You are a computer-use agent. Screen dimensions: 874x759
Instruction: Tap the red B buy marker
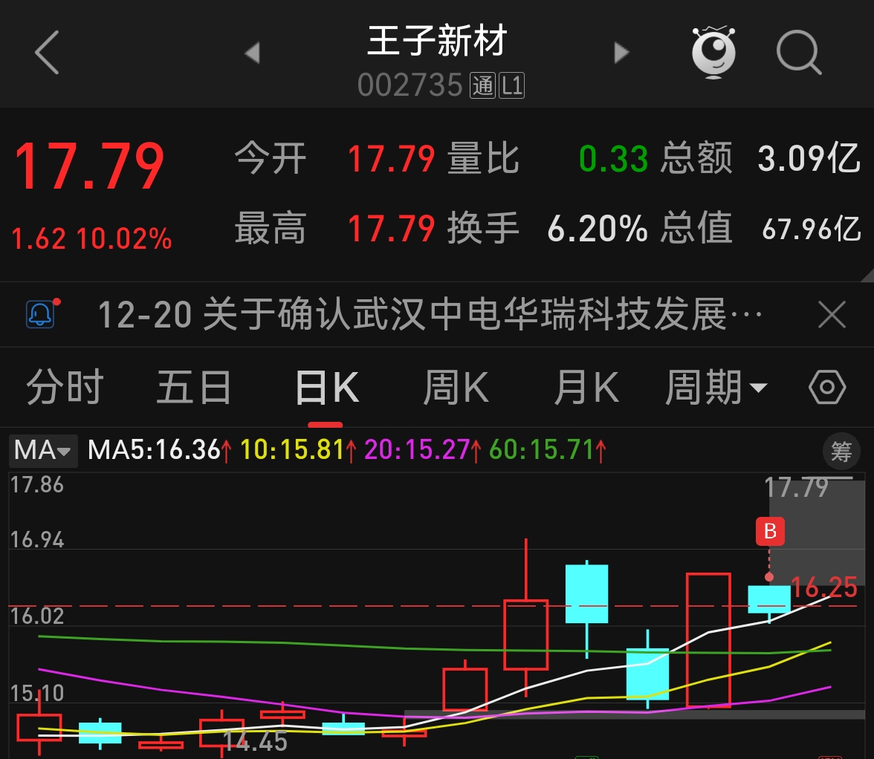click(770, 531)
